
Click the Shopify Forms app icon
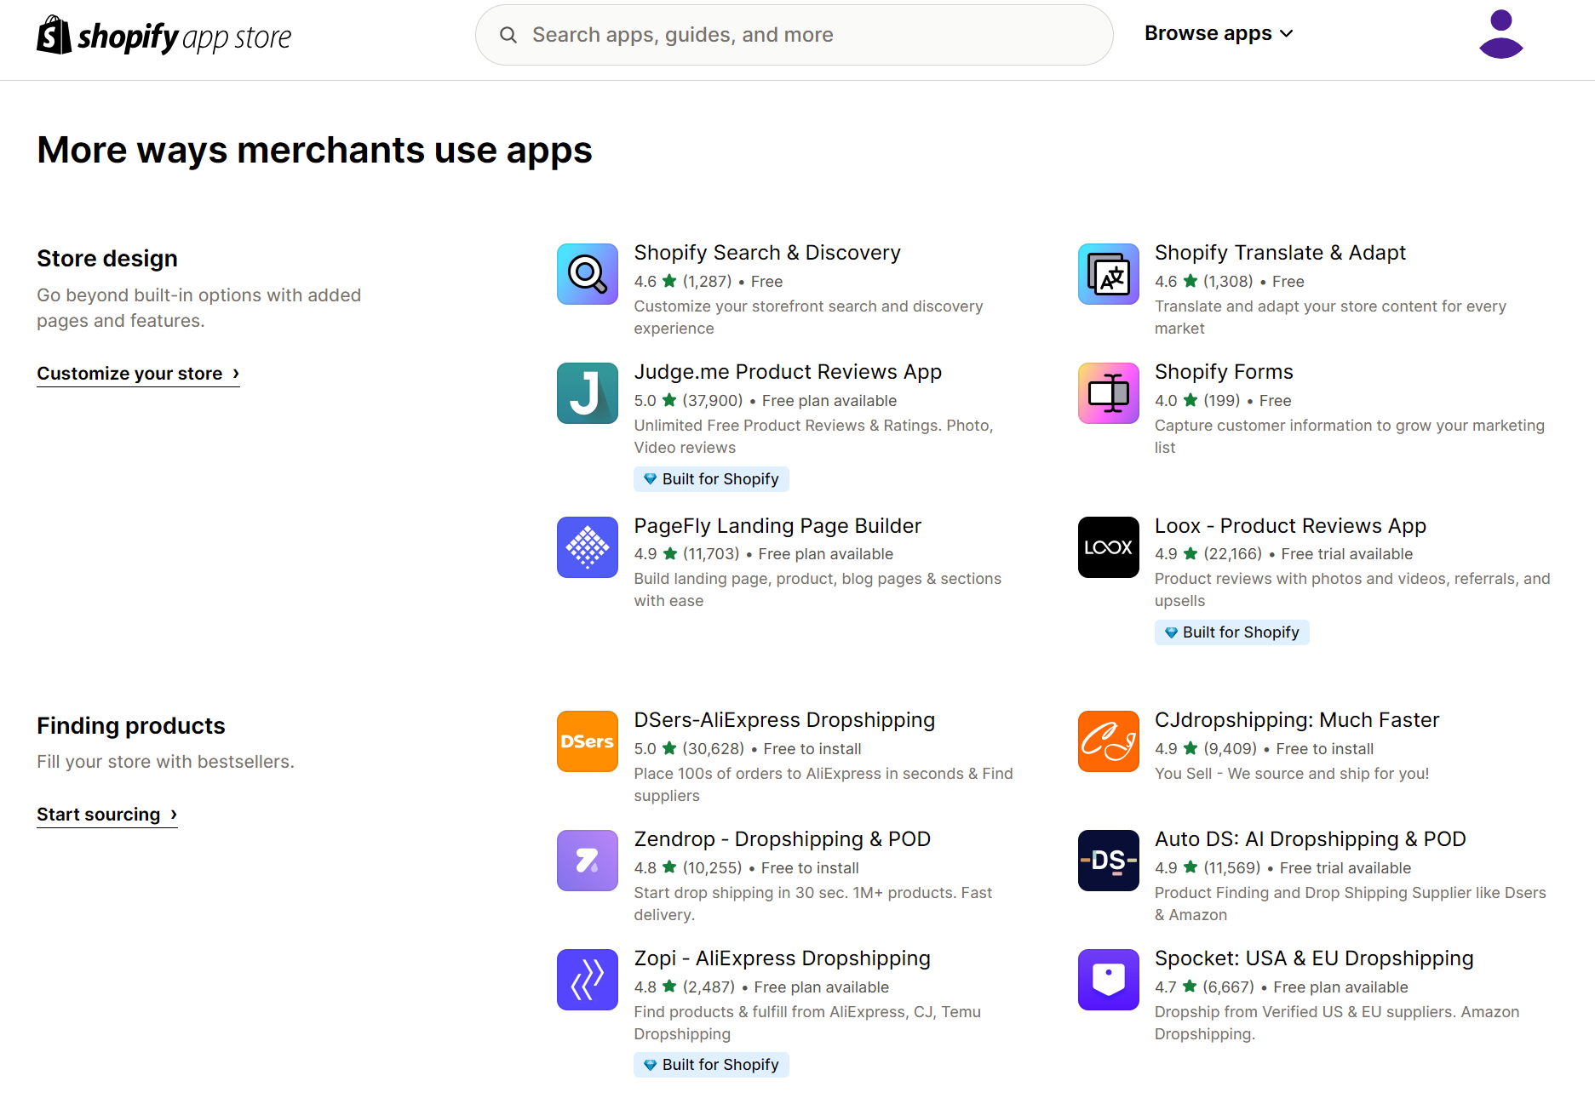(x=1109, y=393)
